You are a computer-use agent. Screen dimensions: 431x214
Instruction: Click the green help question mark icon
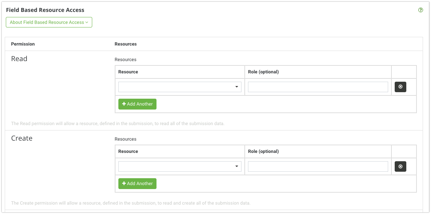click(420, 10)
